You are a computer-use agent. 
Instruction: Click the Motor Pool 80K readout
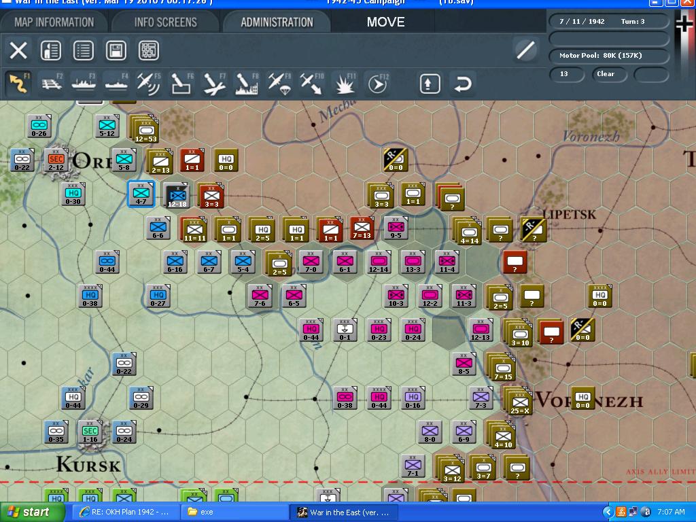coord(609,56)
